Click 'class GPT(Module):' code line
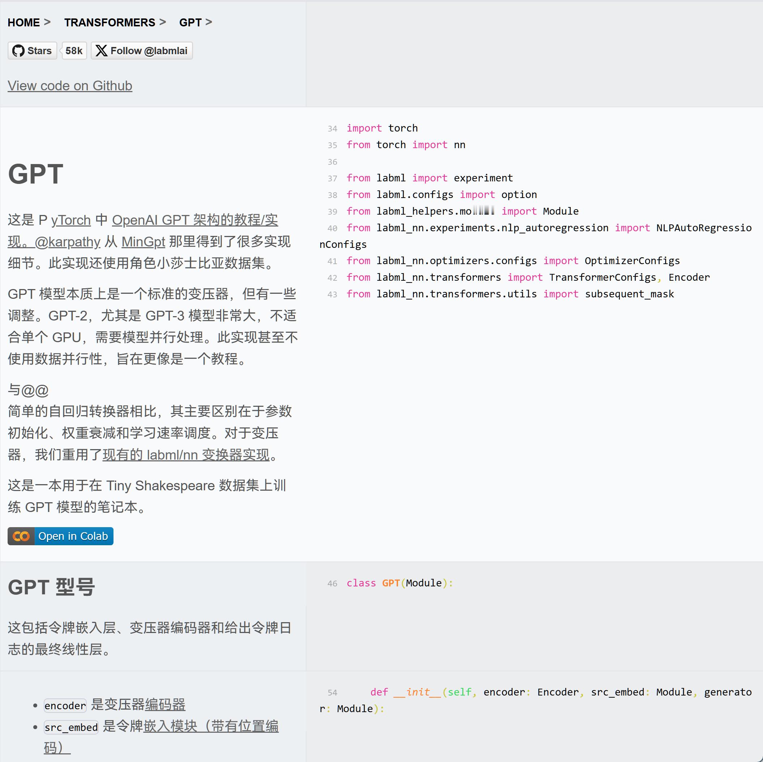The width and height of the screenshot is (763, 762). (x=400, y=583)
